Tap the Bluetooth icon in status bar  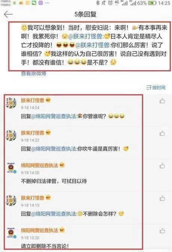(98, 3)
